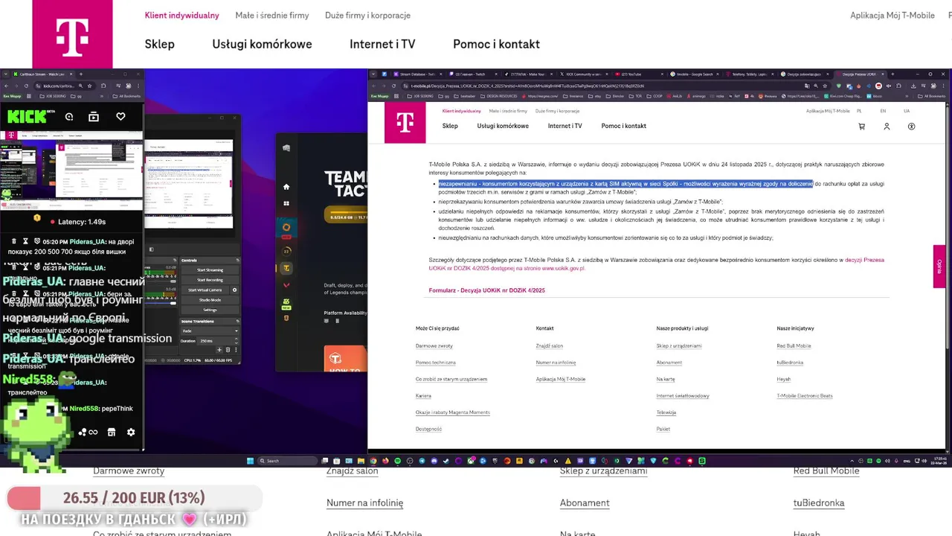Open large Aplikacja Mój T-Mobile link top right
This screenshot has width=952, height=536.
click(892, 15)
